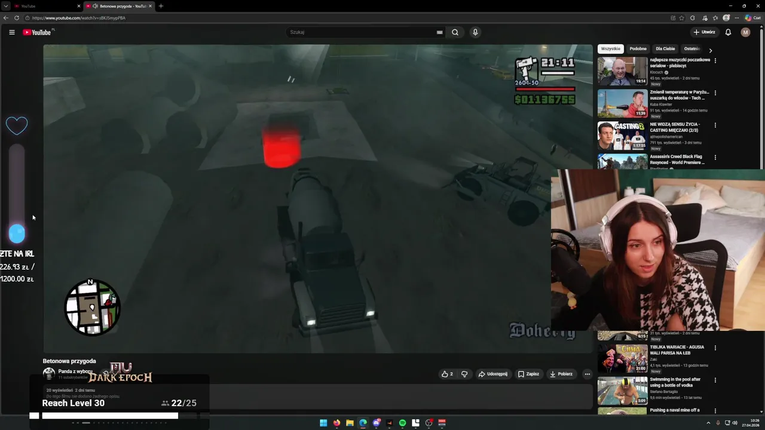Image resolution: width=765 pixels, height=430 pixels.
Task: Open more actions ellipsis under the video
Action: tap(587, 374)
